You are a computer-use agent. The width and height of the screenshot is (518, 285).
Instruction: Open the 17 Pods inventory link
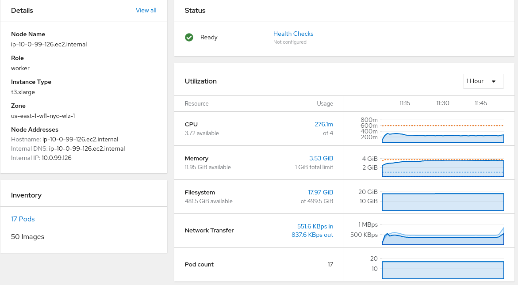(23, 219)
